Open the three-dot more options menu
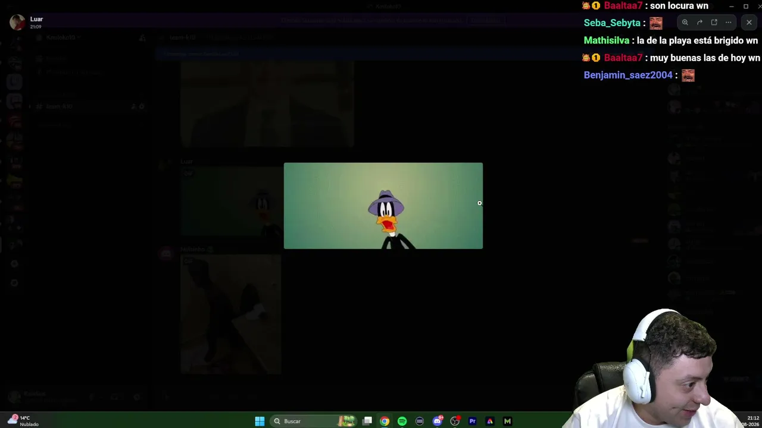This screenshot has width=762, height=428. [x=728, y=23]
